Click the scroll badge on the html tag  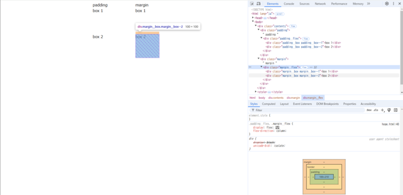coord(280,14)
